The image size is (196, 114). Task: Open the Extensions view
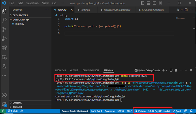pos(4,48)
